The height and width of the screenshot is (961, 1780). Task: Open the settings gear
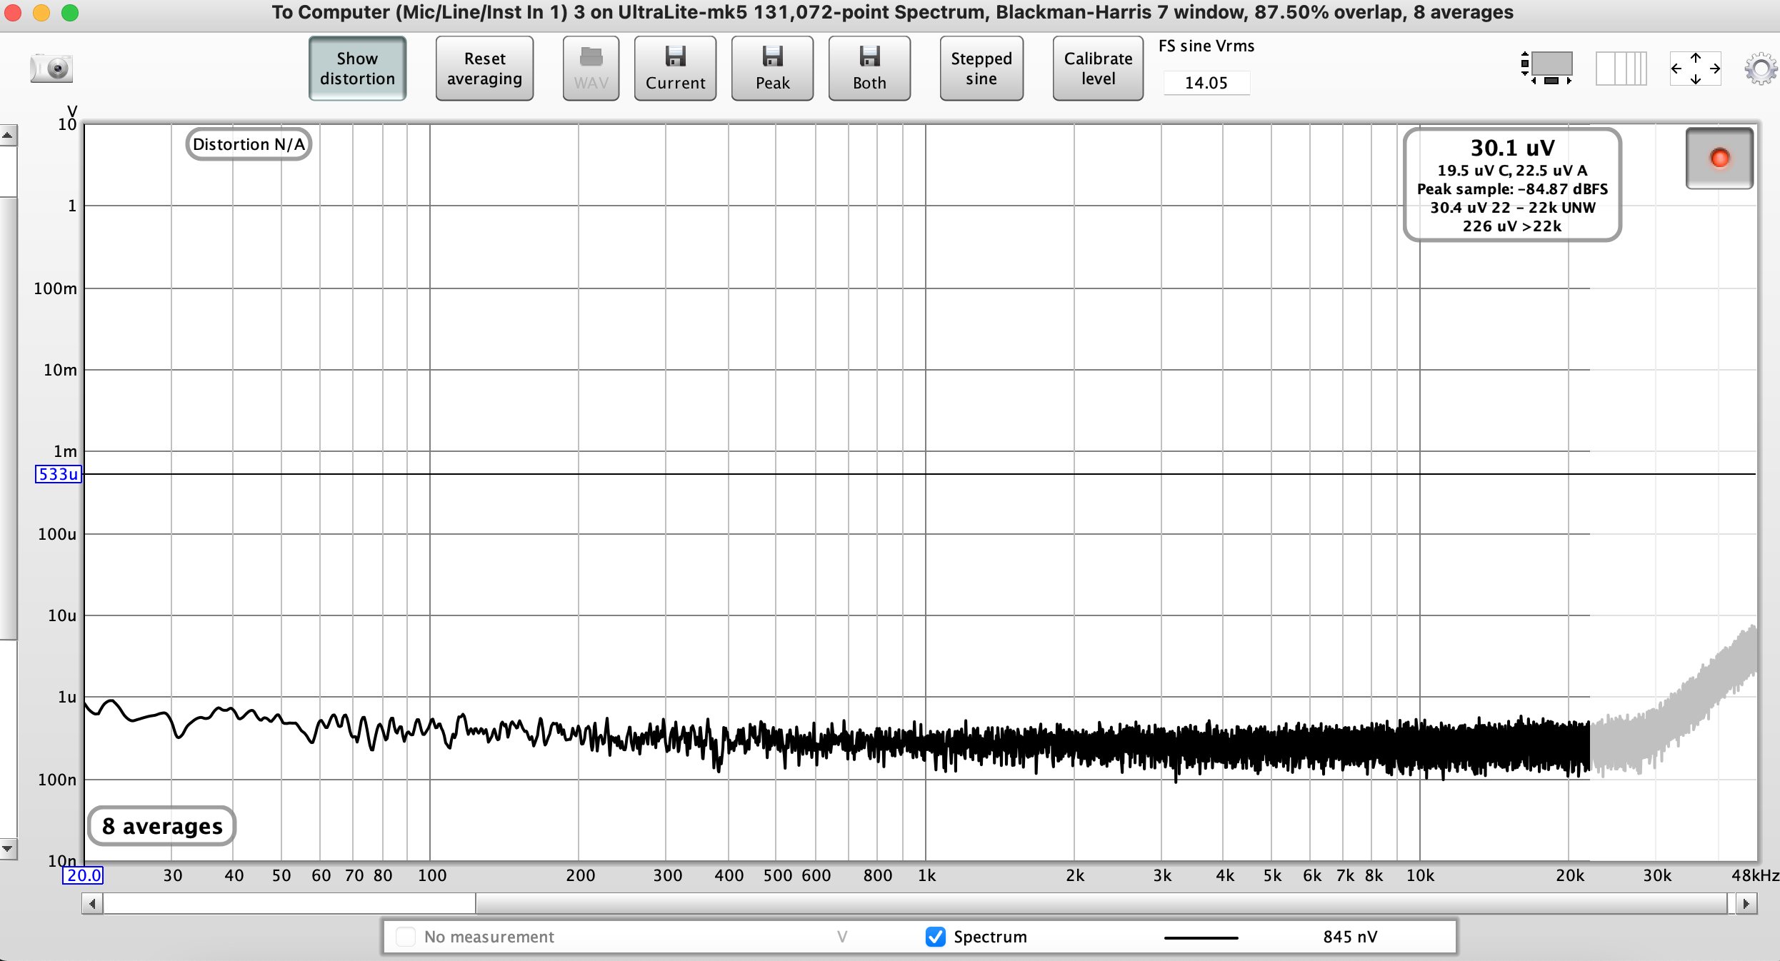[x=1761, y=69]
